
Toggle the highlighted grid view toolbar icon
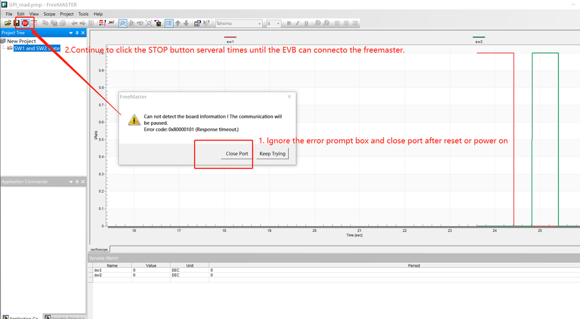pos(169,23)
